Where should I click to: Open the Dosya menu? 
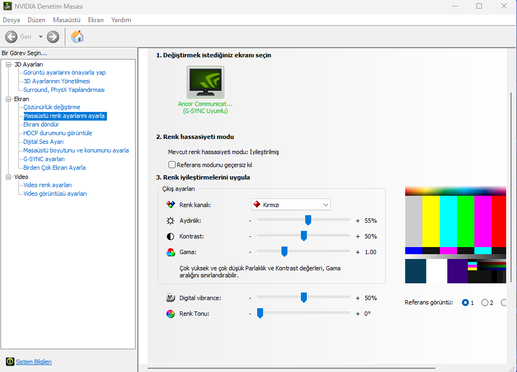tap(11, 20)
